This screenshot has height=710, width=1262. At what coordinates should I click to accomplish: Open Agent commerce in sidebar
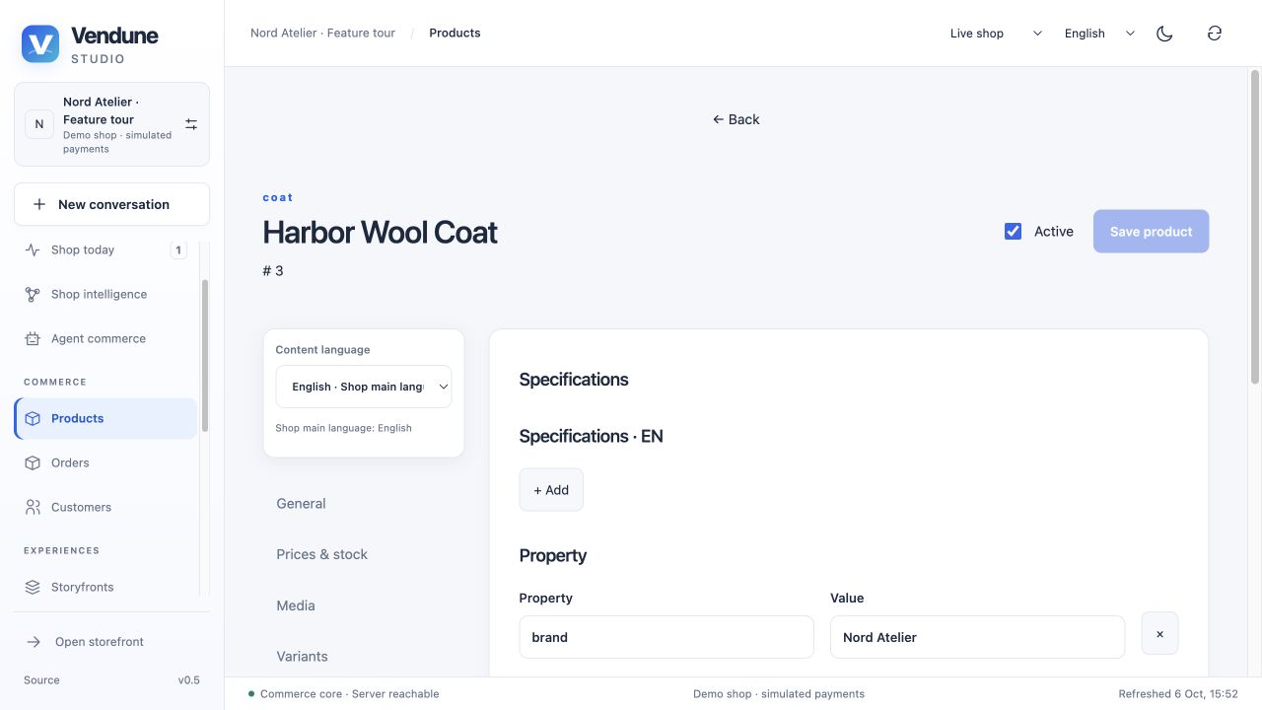point(105,338)
